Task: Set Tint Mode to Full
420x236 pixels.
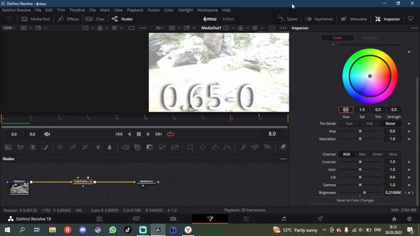Action: pyautogui.click(x=369, y=124)
